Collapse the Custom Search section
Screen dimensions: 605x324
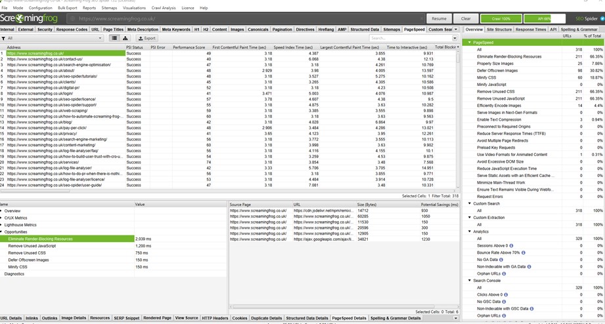tap(470, 203)
